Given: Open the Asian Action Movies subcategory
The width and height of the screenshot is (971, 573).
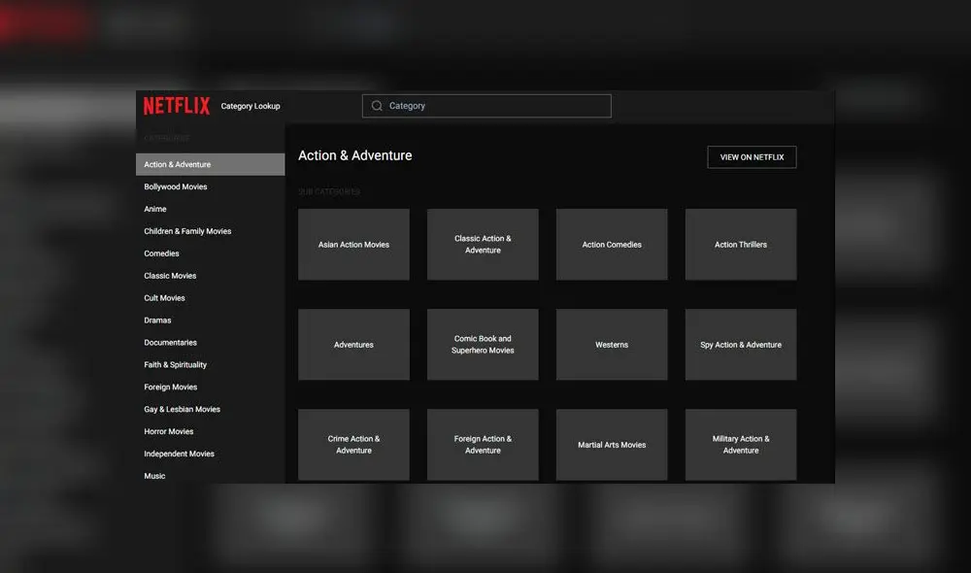Looking at the screenshot, I should 353,244.
